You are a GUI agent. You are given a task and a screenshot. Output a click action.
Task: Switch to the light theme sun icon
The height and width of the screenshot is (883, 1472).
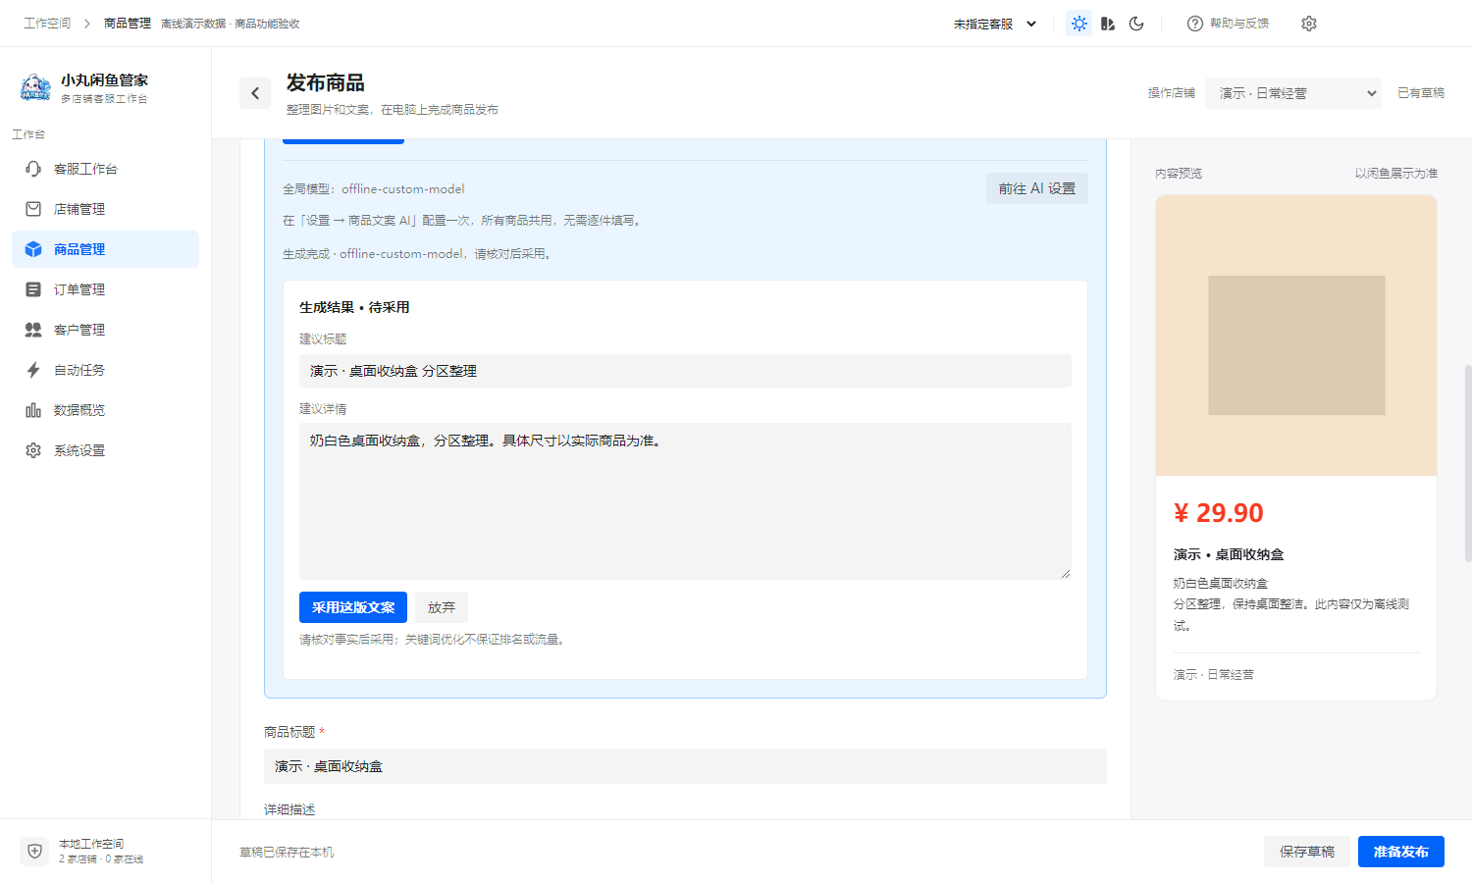click(1079, 24)
